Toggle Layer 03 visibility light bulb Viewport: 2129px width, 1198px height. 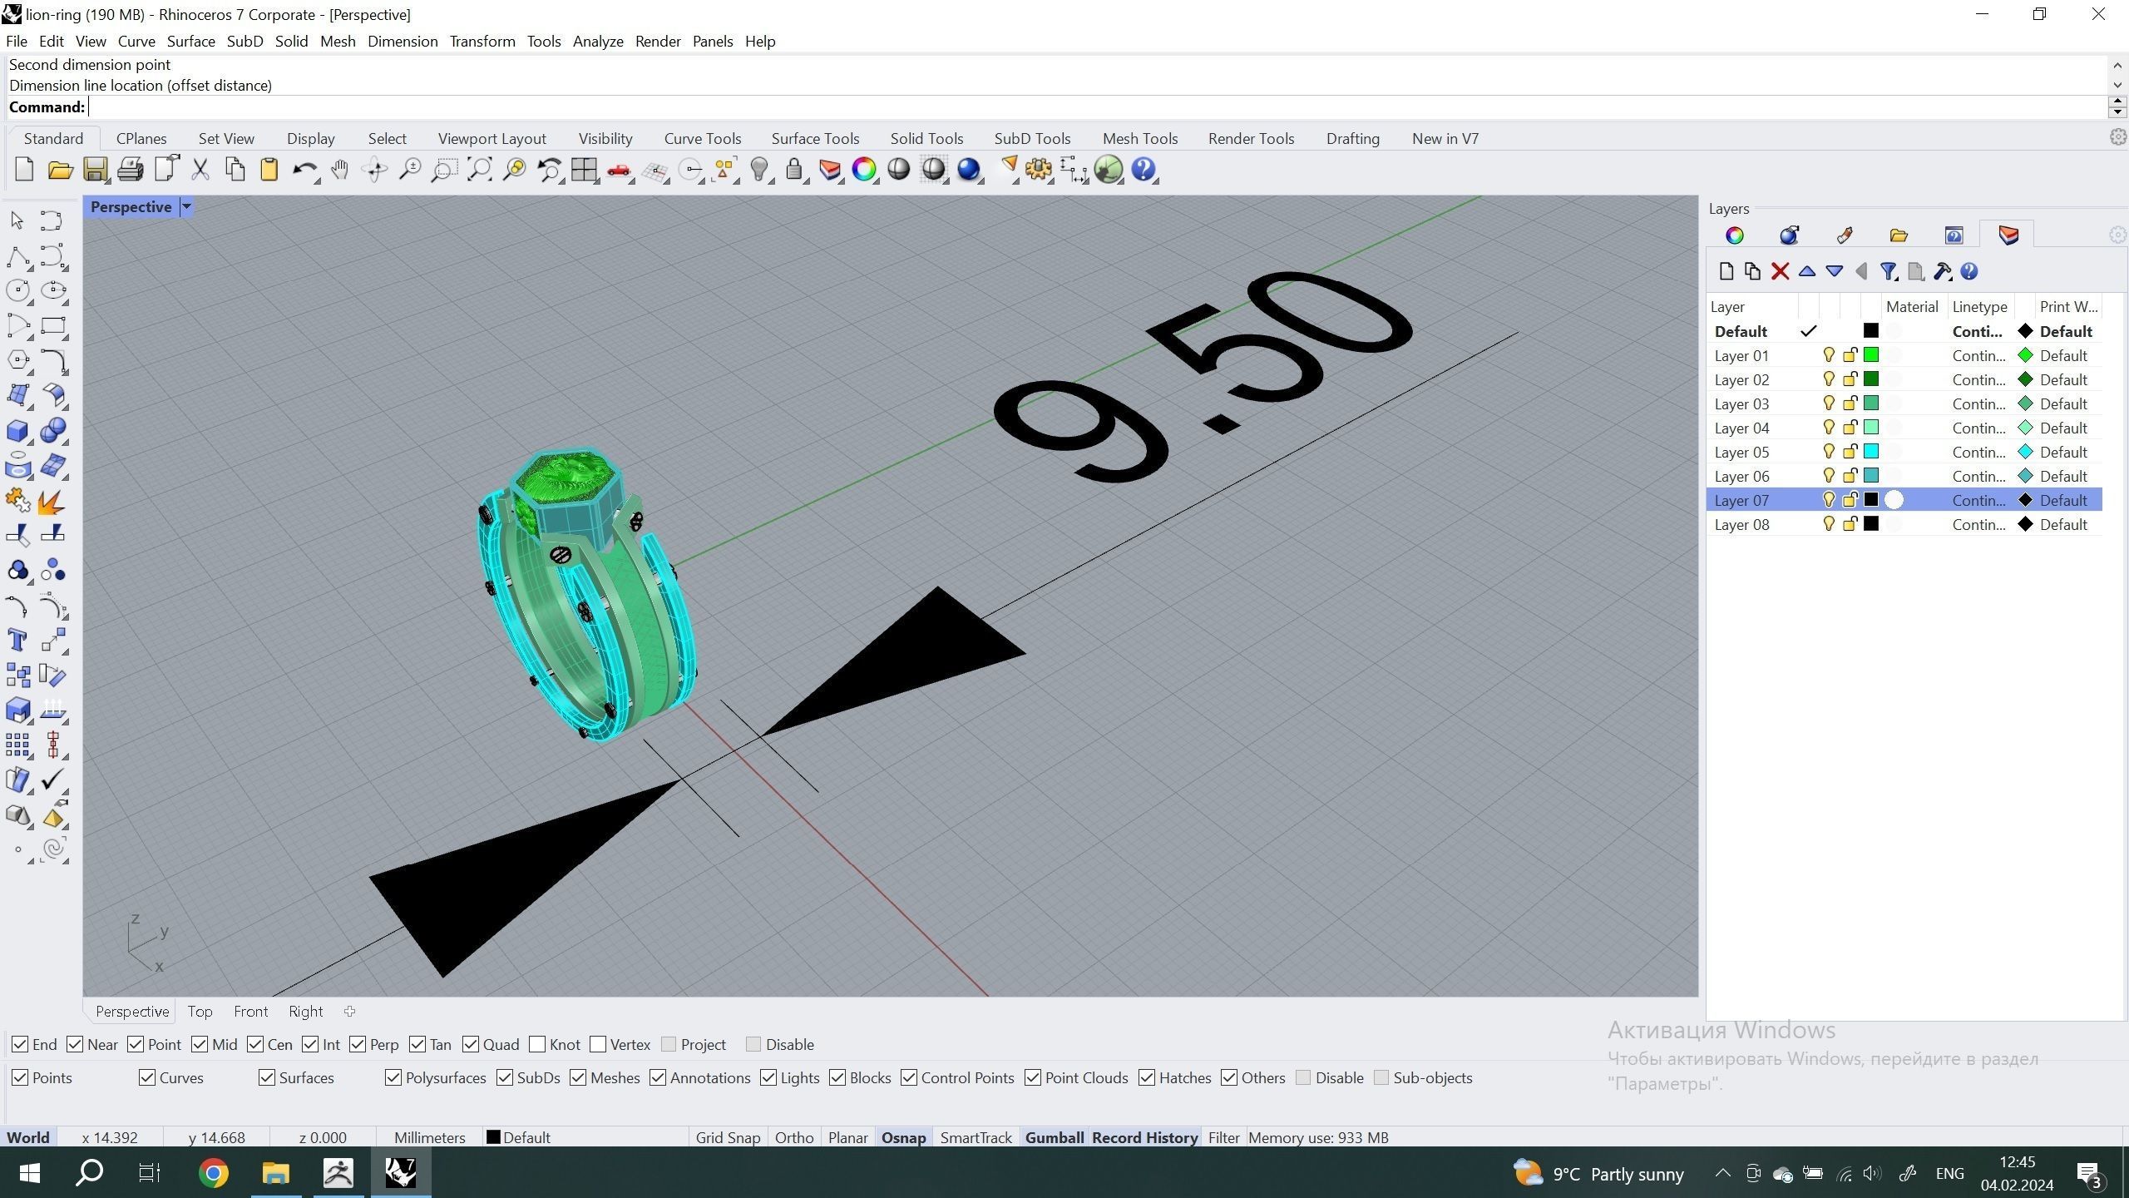click(1828, 403)
